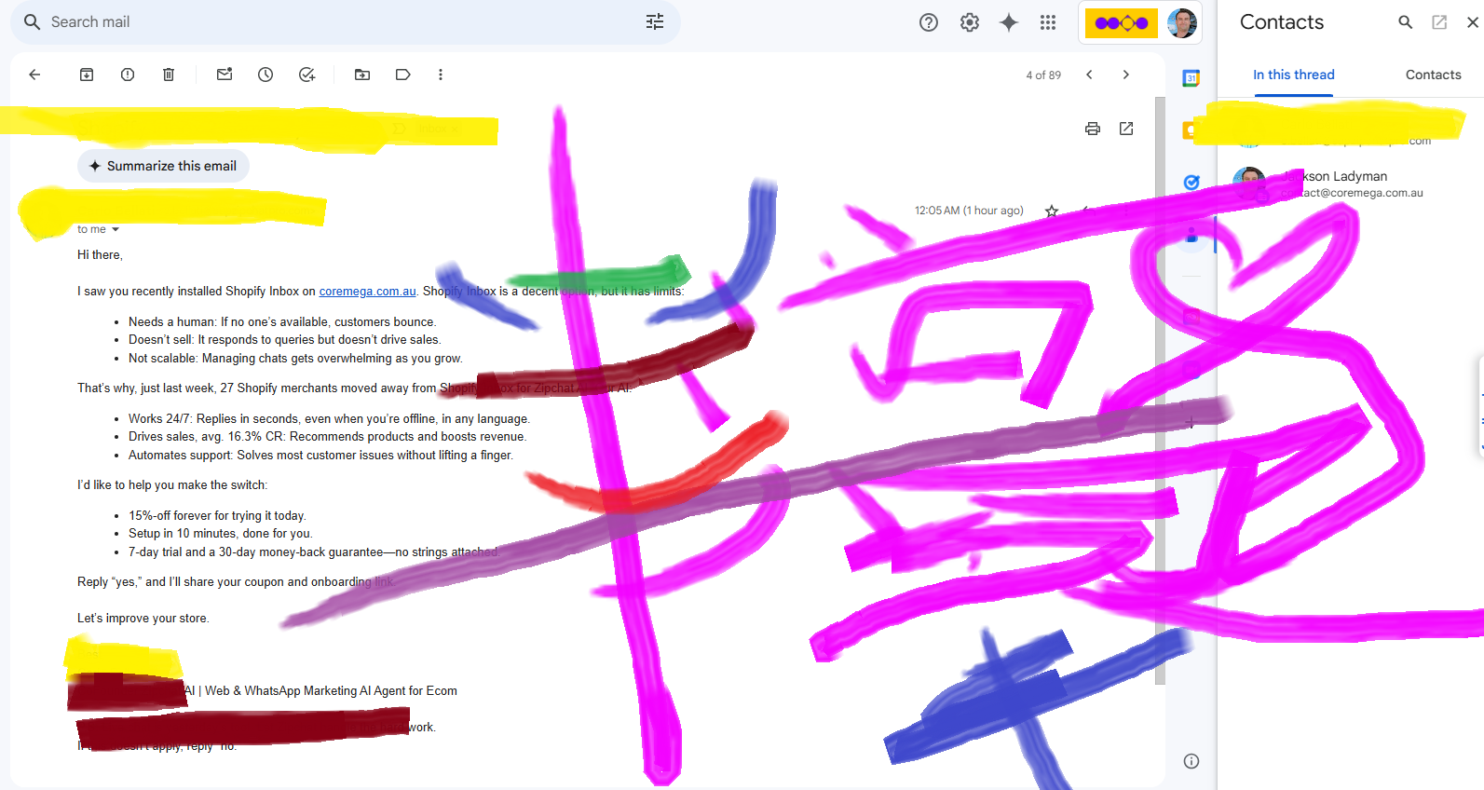Go to the newer email with left chevron

click(1089, 75)
